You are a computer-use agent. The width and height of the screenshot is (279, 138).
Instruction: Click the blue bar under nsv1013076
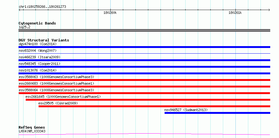pyautogui.click(x=144, y=73)
